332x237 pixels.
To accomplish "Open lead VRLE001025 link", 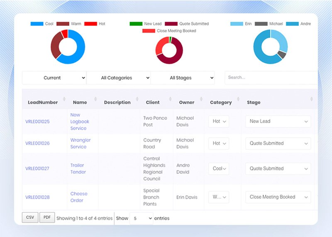I will [37, 121].
